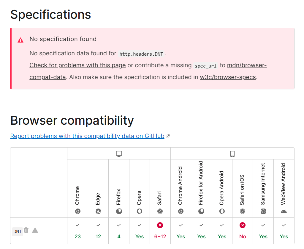304x249 pixels.
Task: Click the checkmark icon under Chrome Android
Action: [181, 225]
